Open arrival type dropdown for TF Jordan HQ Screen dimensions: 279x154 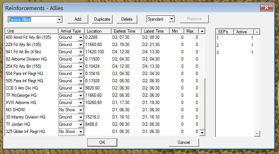81,125
